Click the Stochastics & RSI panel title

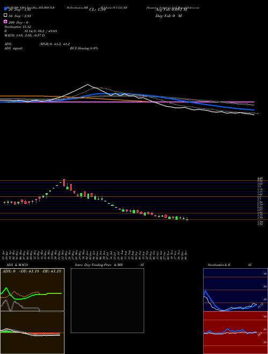click(229, 265)
